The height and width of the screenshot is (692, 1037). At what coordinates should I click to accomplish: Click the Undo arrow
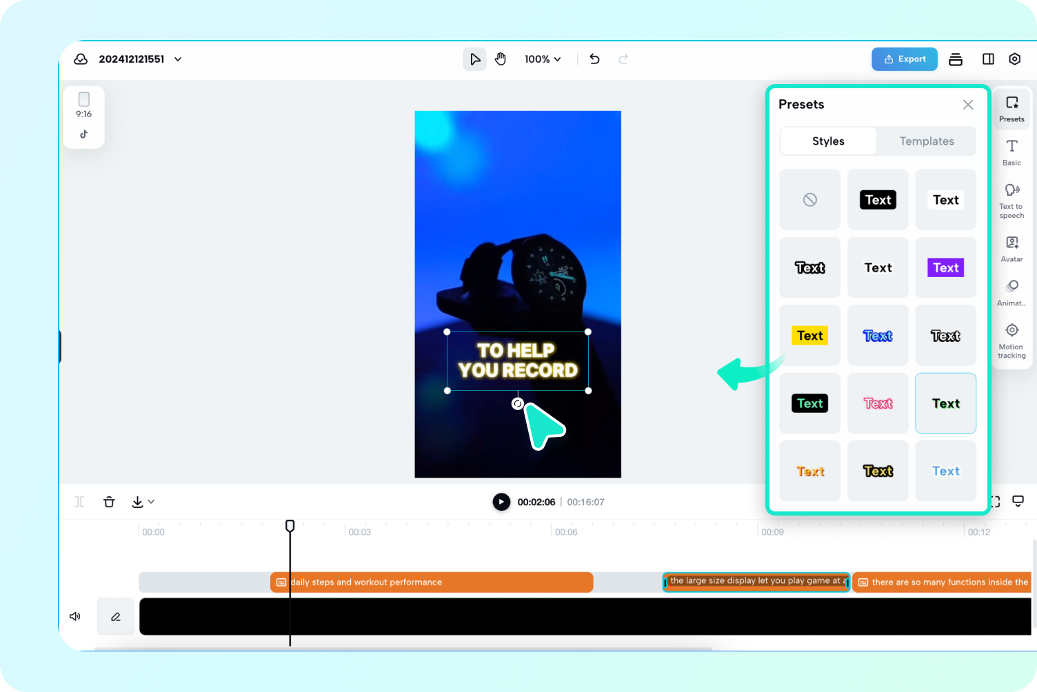(594, 59)
